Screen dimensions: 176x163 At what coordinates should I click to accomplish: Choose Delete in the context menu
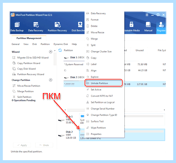point(104,26)
